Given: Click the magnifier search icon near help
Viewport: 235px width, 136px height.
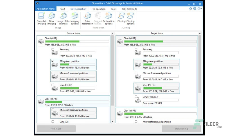Looking at the screenshot, I should pos(195,9).
